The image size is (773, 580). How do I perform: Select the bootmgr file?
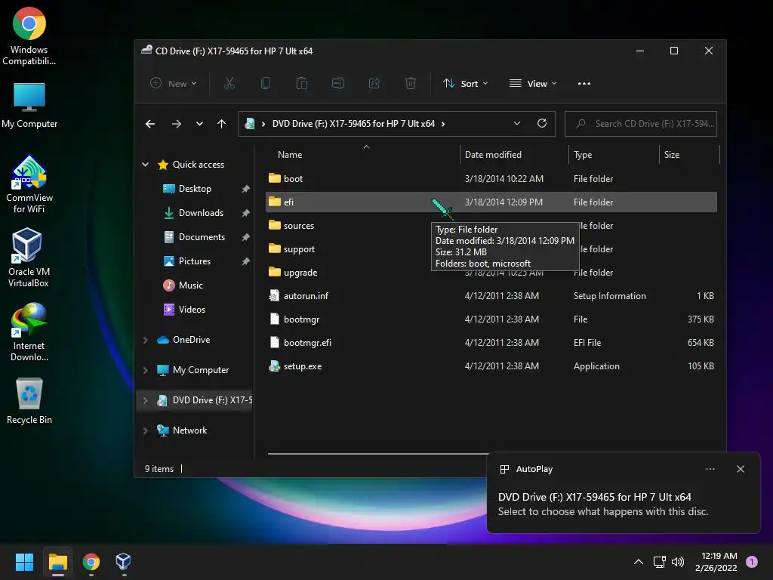(491, 319)
